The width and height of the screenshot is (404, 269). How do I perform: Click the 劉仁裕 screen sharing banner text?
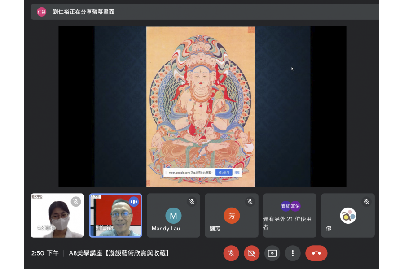83,12
